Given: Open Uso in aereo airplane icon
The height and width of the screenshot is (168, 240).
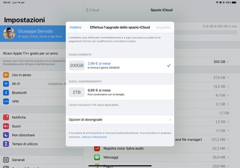Looking at the screenshot, I should tap(6, 75).
